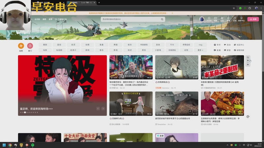Select the 番剧 category
The height and width of the screenshot is (148, 264).
tap(45, 45)
